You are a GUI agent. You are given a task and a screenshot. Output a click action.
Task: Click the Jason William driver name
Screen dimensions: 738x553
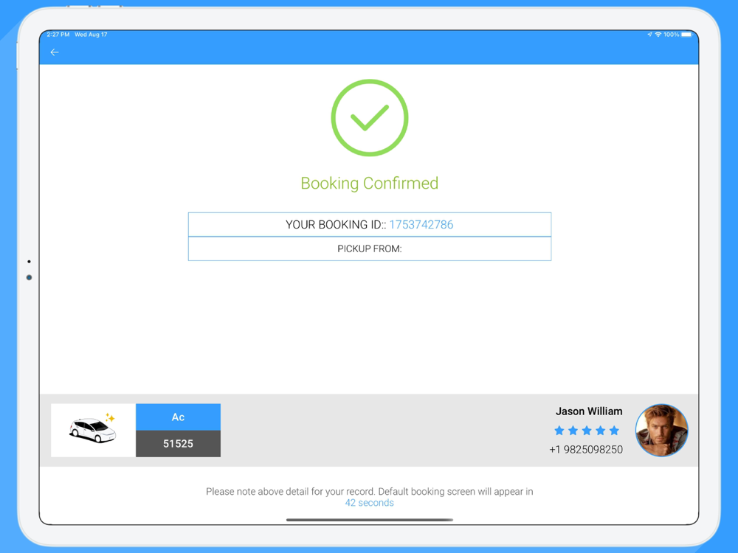(589, 411)
